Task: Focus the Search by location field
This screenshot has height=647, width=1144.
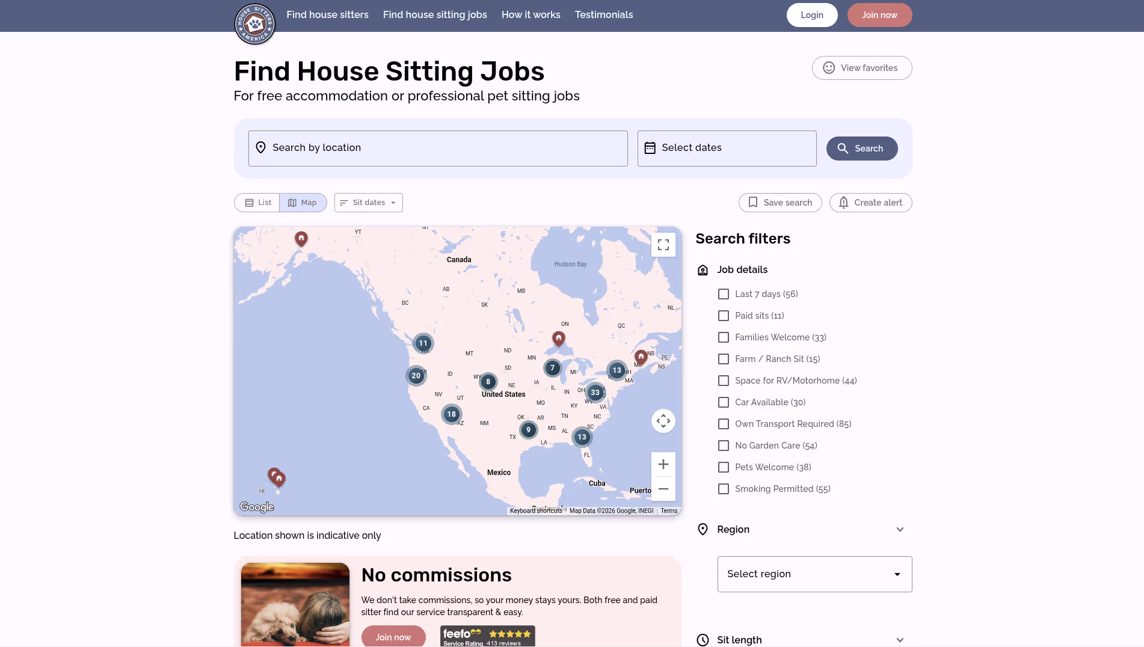Action: [438, 149]
